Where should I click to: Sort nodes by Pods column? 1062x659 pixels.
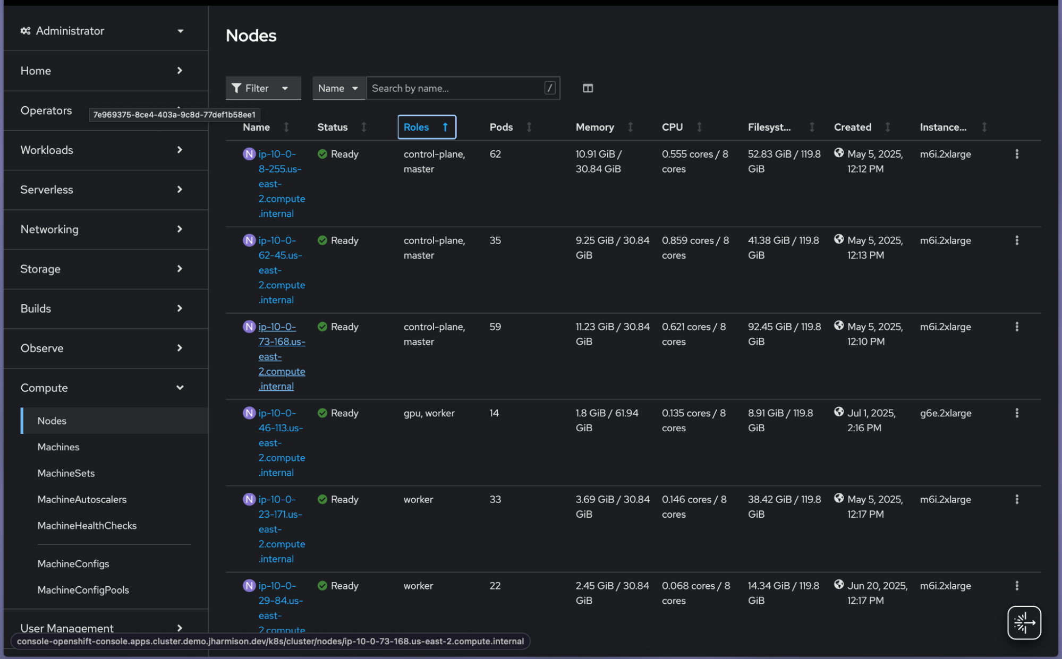click(501, 127)
